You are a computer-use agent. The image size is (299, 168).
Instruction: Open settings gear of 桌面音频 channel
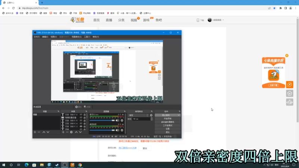click(122, 130)
